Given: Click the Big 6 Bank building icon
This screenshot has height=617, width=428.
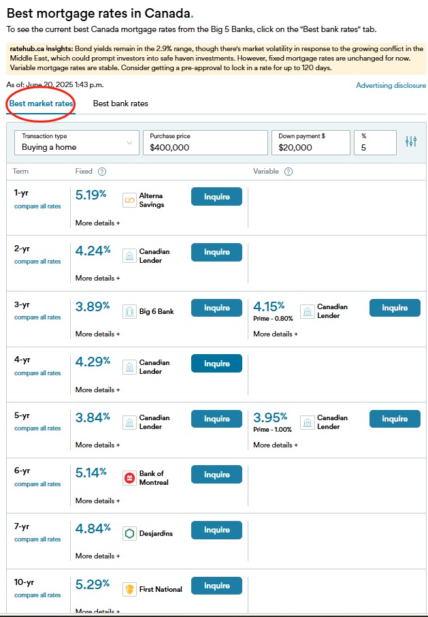Looking at the screenshot, I should click(129, 312).
